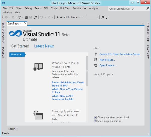Viewport: 151px width, 137px height.
Task: Click the Undo toolbar icon
Action: point(42,17)
